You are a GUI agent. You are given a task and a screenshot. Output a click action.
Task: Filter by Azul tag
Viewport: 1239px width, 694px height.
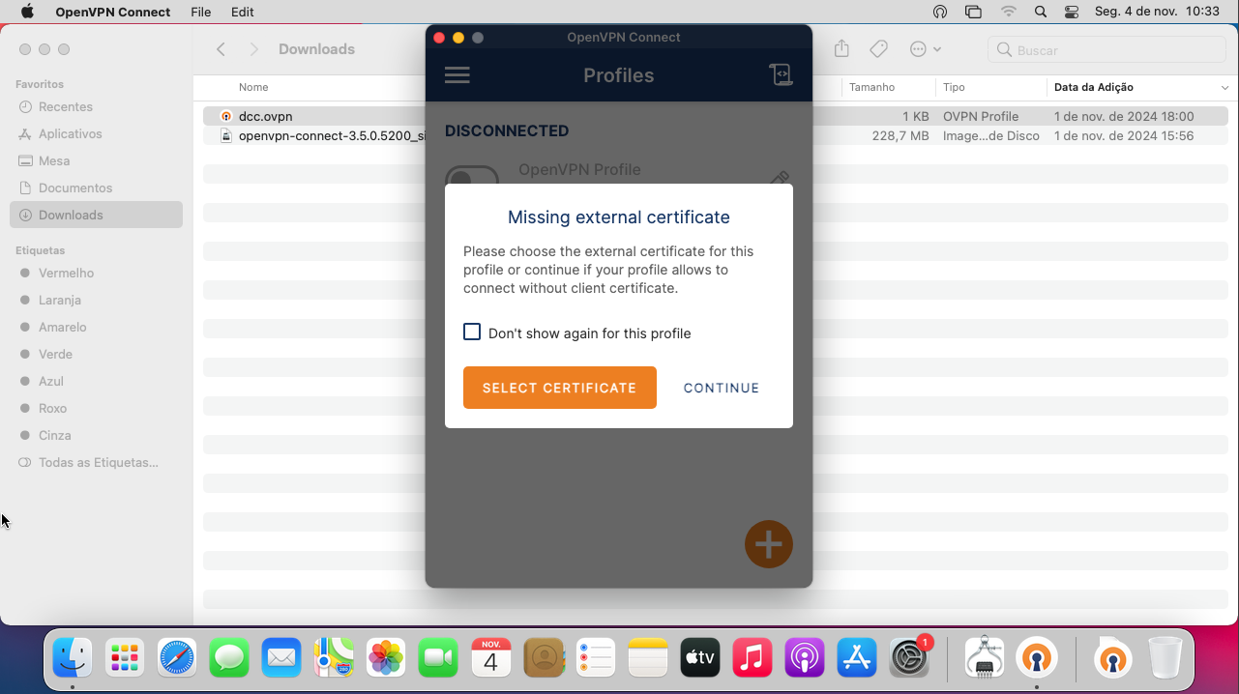point(96,381)
